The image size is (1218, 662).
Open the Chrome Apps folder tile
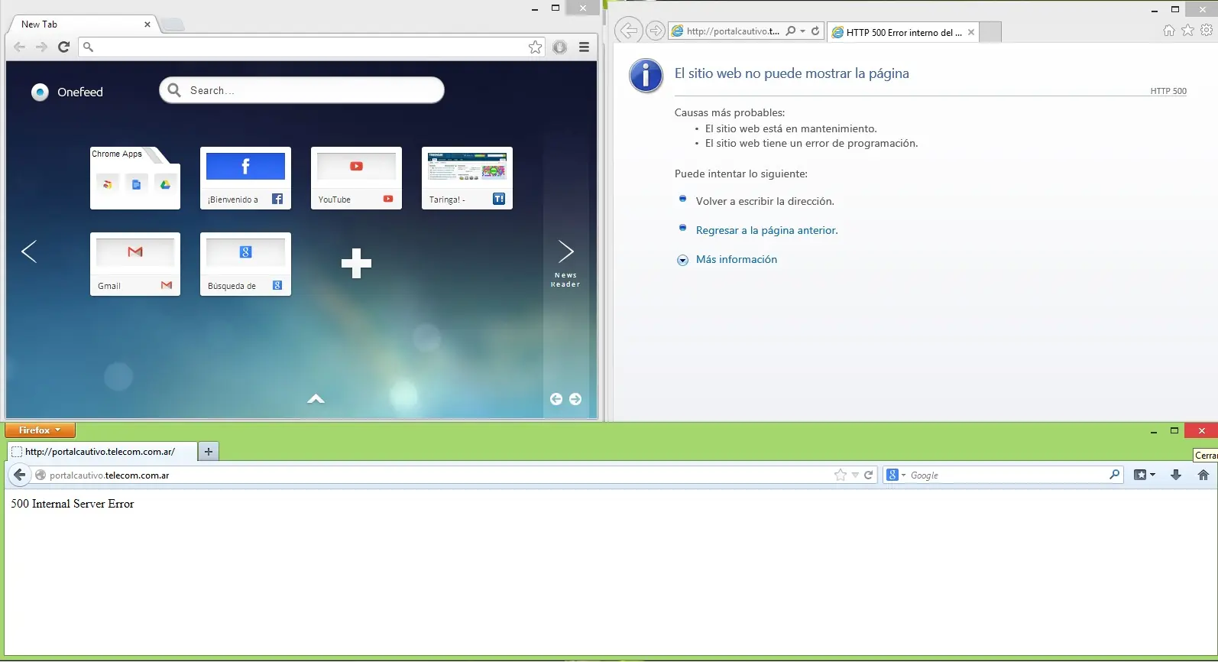[x=135, y=178]
